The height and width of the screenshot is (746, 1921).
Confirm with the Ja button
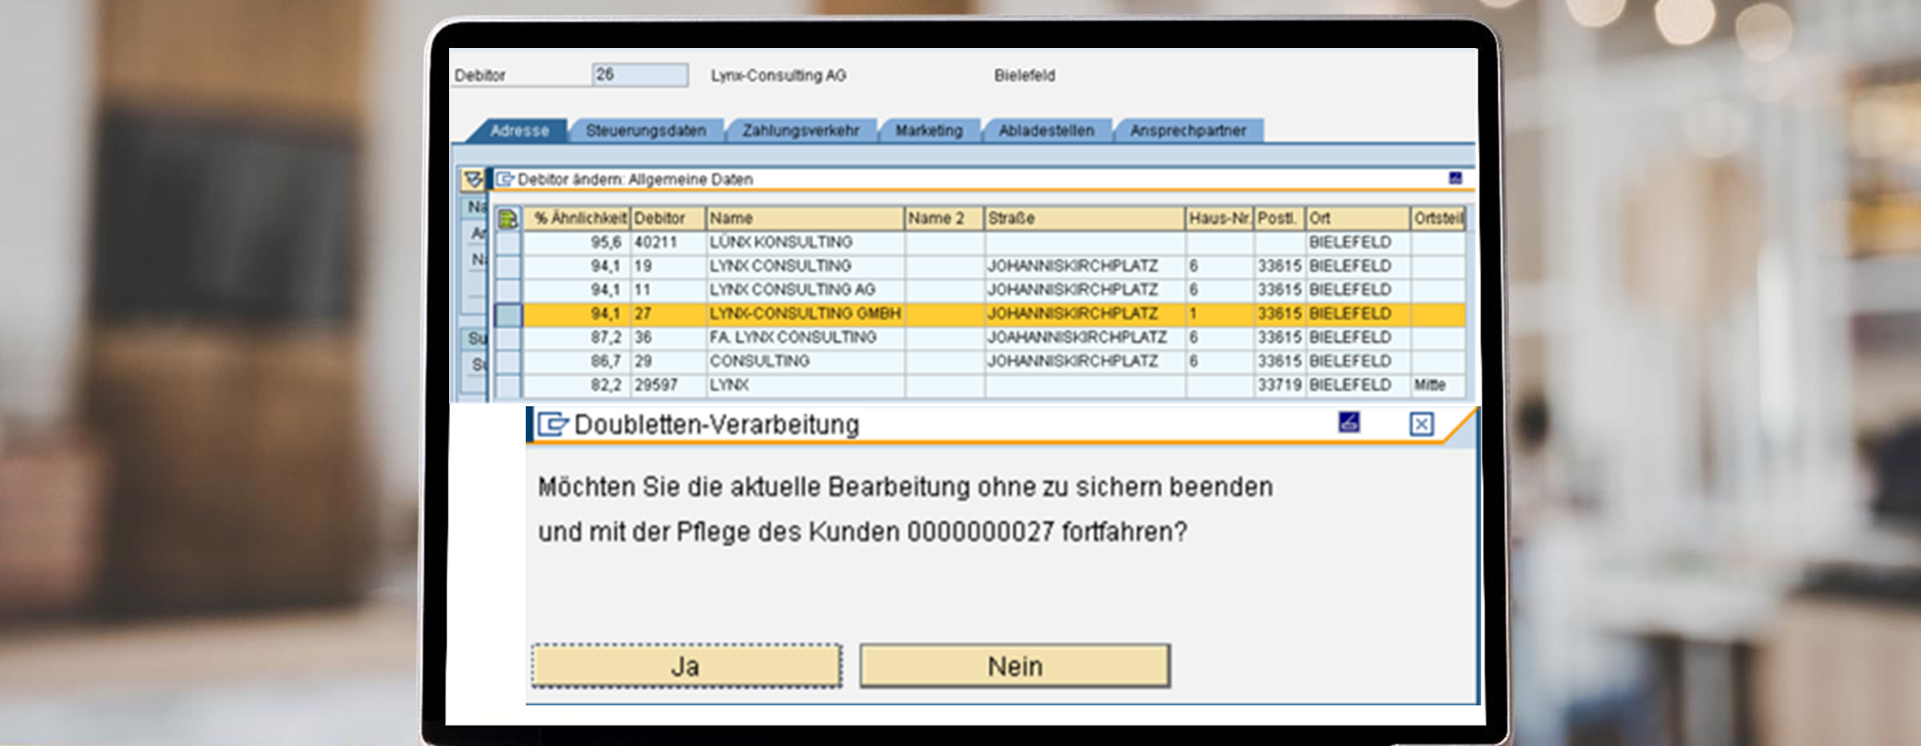686,666
